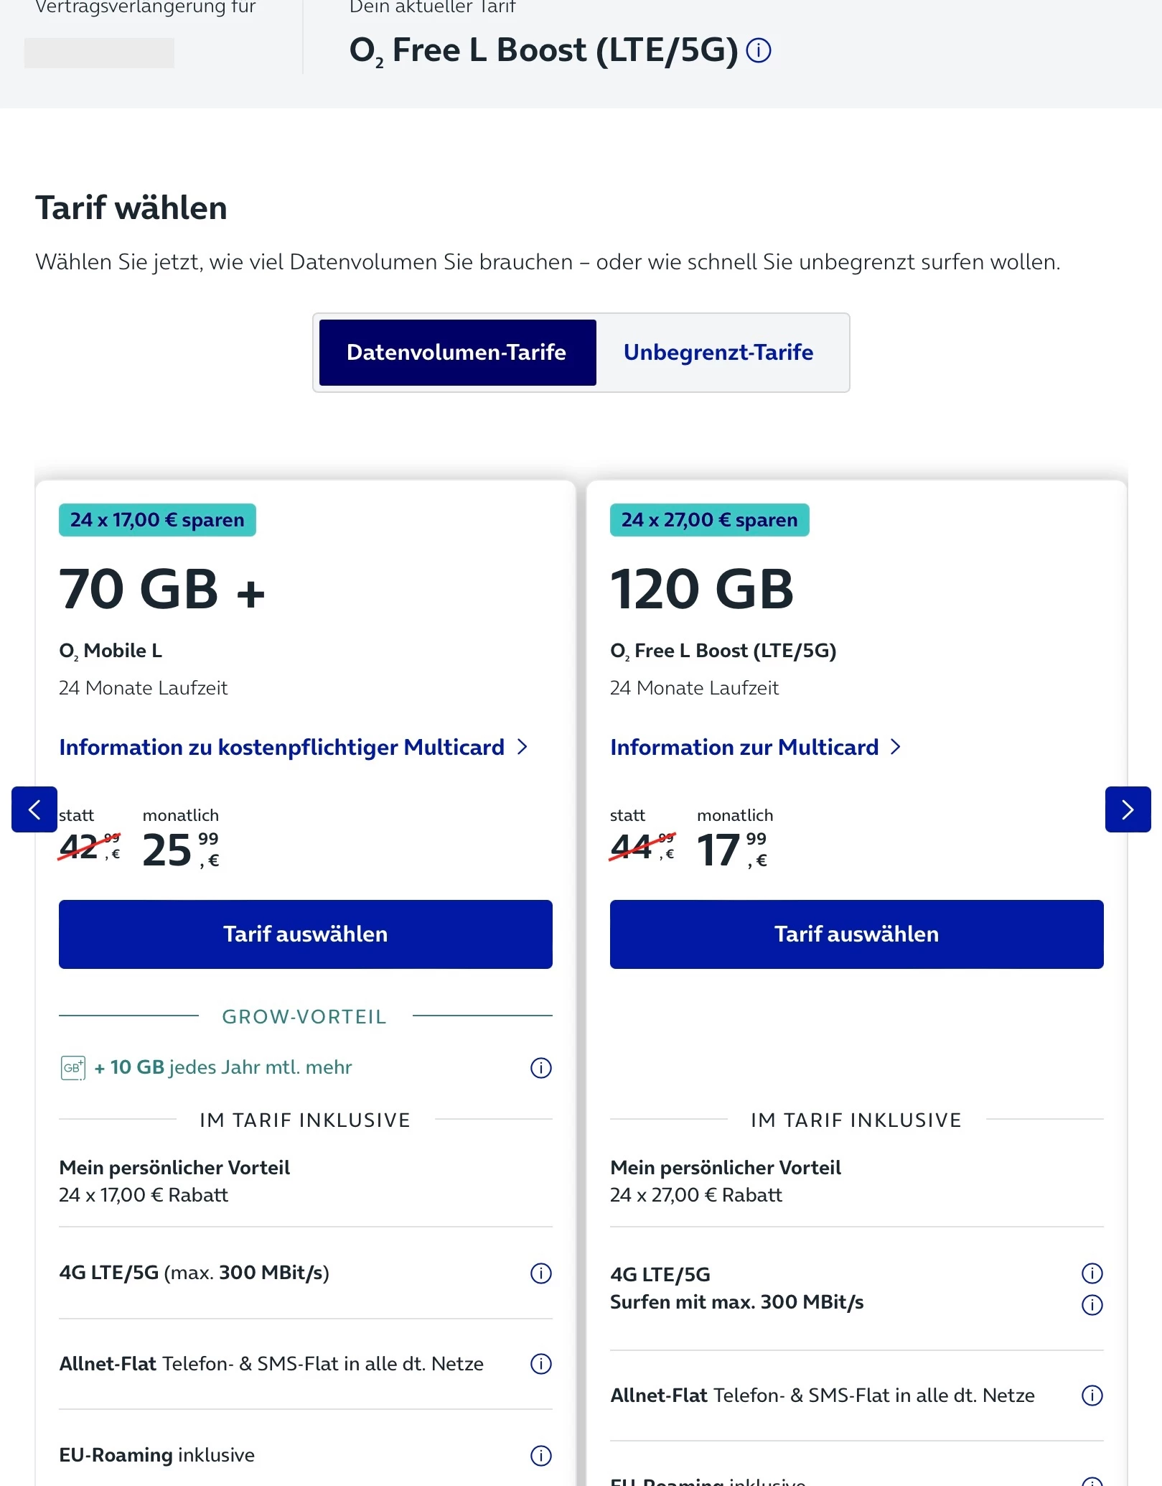Go to previous tariff with left arrow
1162x1486 pixels.
tap(34, 809)
